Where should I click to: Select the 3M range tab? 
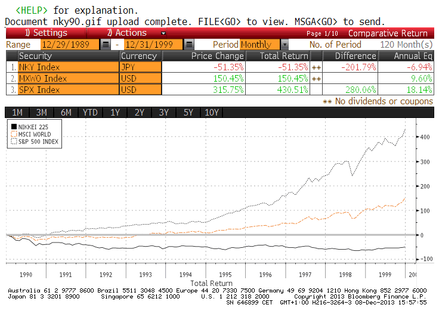41,113
